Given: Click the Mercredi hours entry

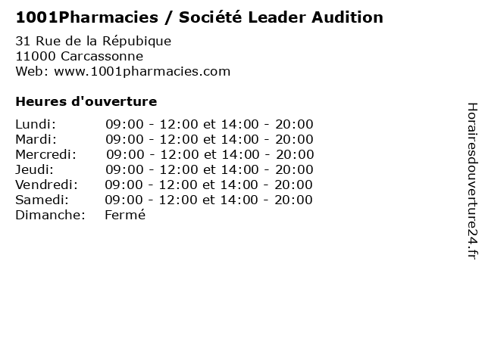Looking at the screenshot, I should point(211,154).
